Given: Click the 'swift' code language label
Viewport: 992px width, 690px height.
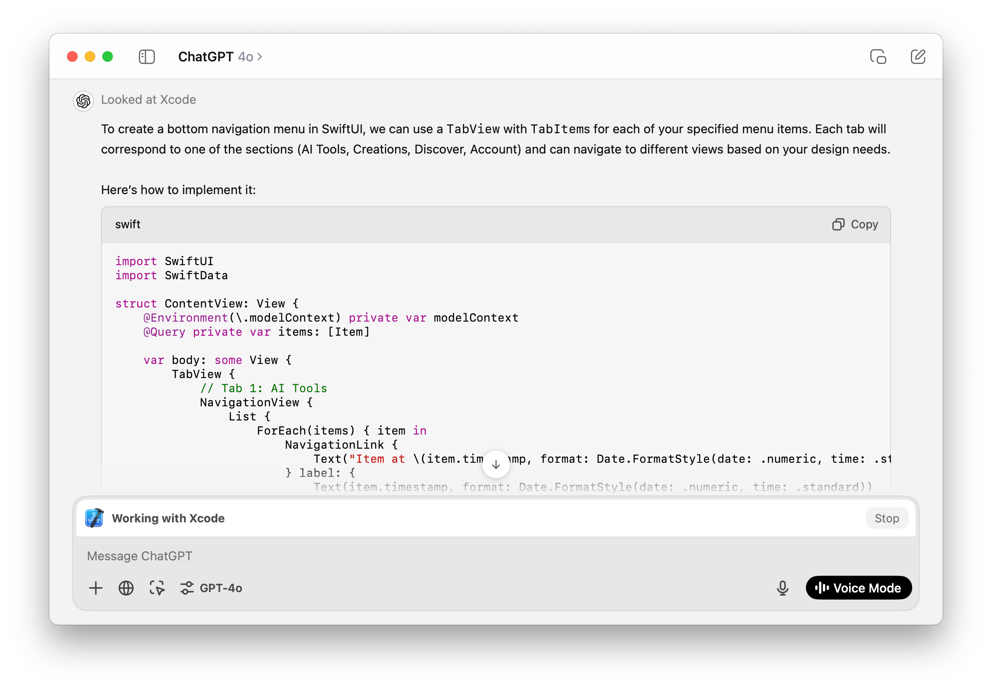Looking at the screenshot, I should click(128, 225).
